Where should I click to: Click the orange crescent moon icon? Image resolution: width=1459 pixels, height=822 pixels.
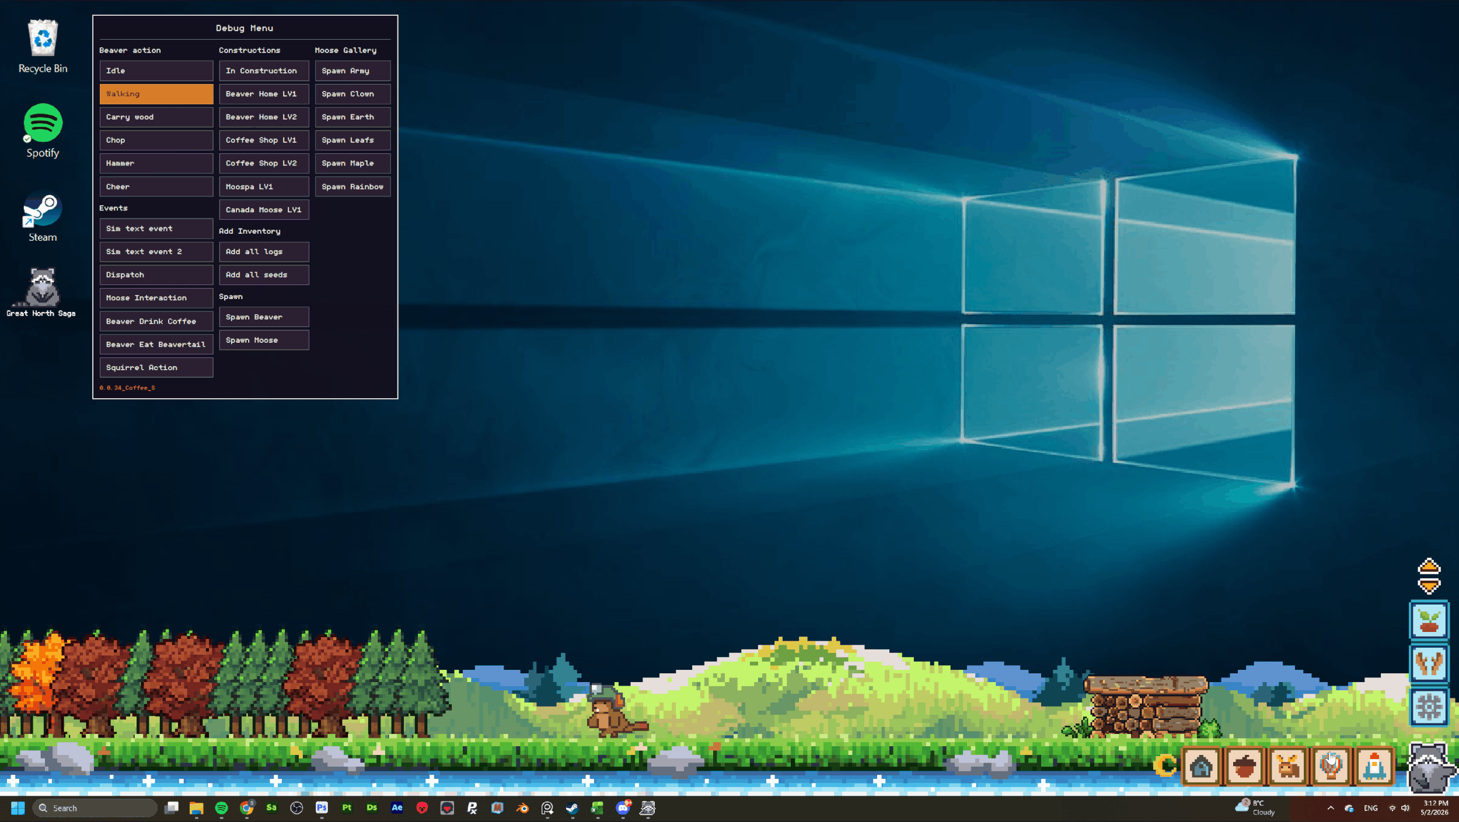coord(1164,765)
